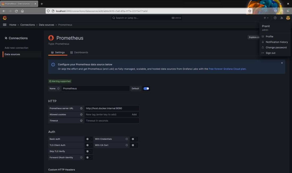The height and width of the screenshot is (173, 292).
Task: Focus the Name input field
Action: [96, 88]
